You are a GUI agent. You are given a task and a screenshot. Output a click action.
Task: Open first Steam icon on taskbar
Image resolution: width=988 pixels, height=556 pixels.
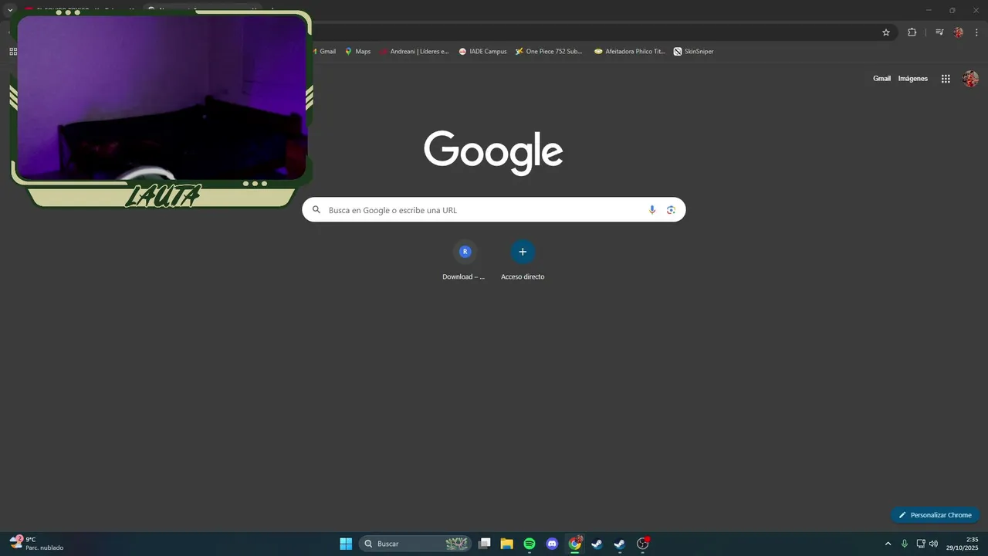[x=597, y=544]
